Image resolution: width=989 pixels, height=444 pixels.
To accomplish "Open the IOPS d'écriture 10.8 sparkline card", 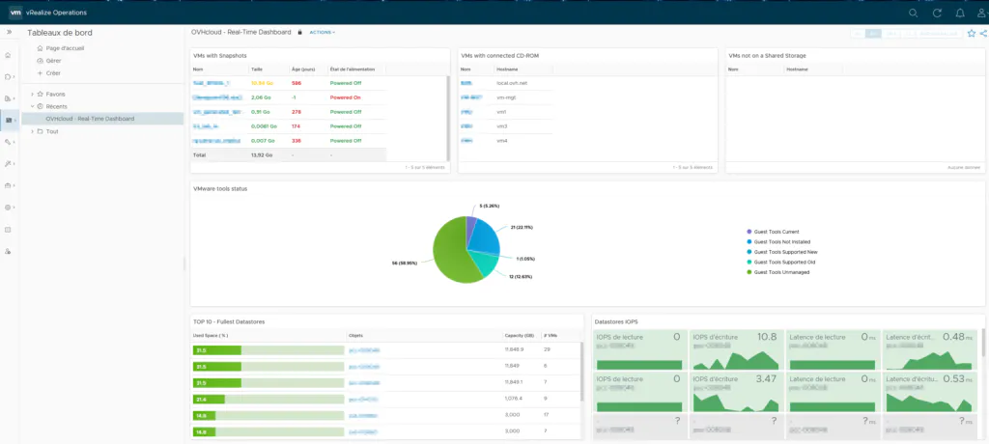I will pos(735,350).
